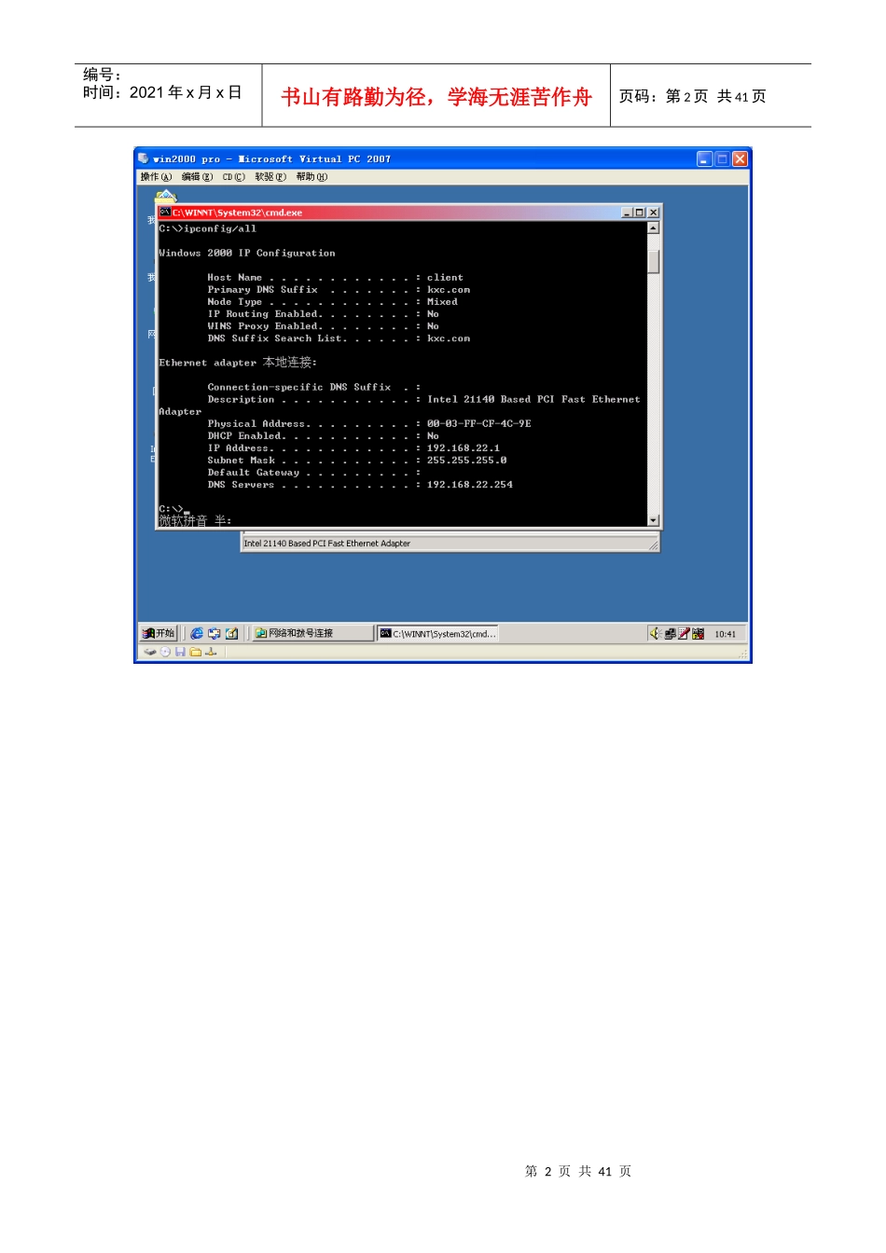Maximize the cmd.exe window

639,213
